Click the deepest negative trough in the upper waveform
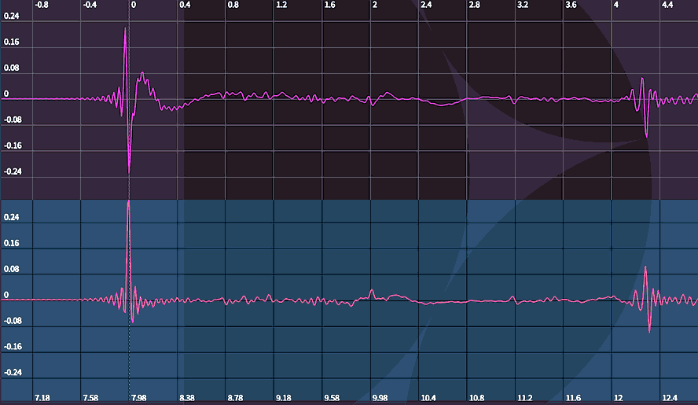 pyautogui.click(x=130, y=171)
